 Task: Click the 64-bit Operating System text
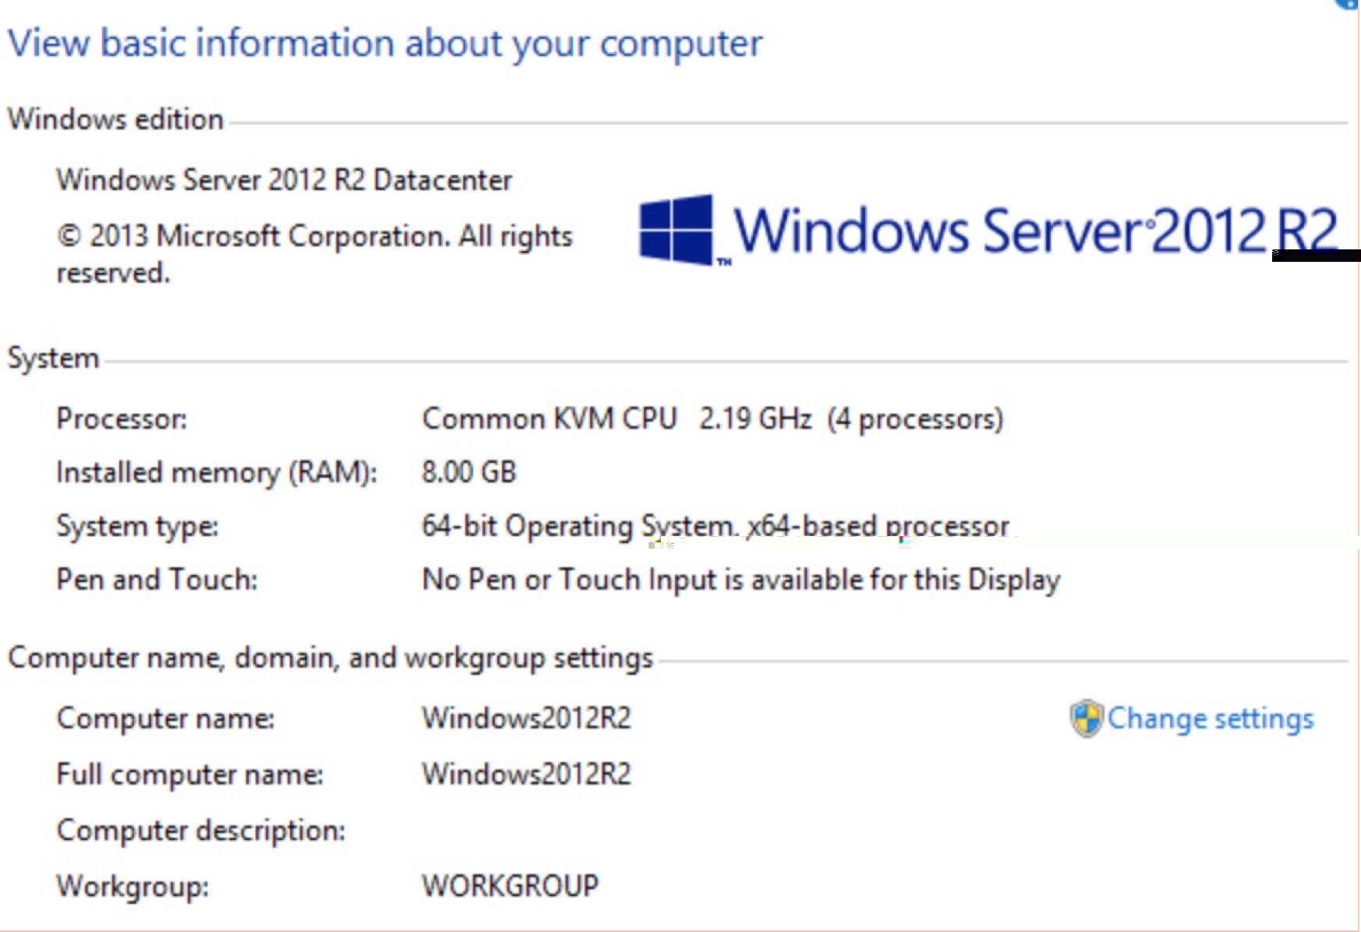pyautogui.click(x=714, y=525)
